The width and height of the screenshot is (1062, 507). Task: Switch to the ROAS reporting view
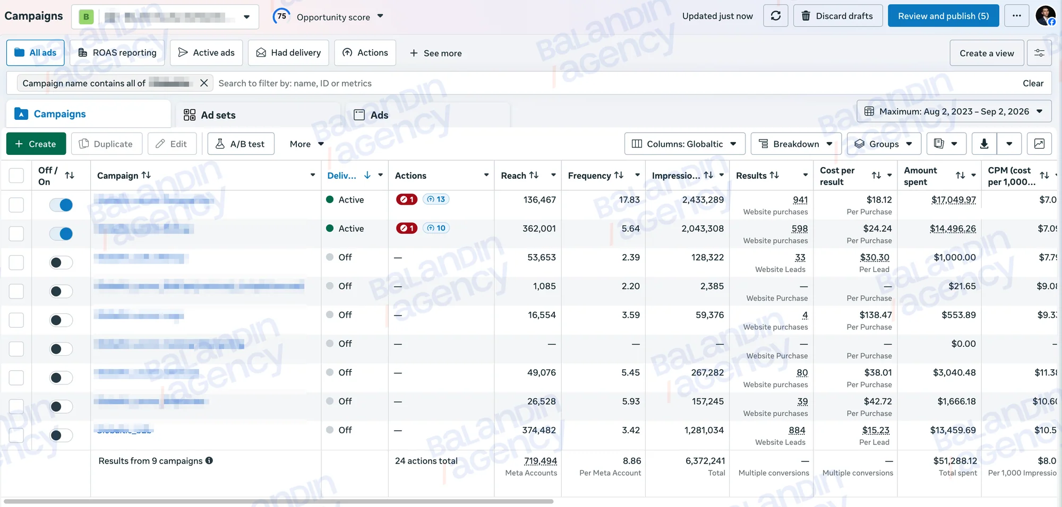pyautogui.click(x=117, y=53)
